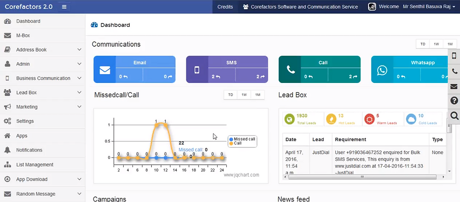Click the Lead Box group icon in sidebar

(x=7, y=93)
